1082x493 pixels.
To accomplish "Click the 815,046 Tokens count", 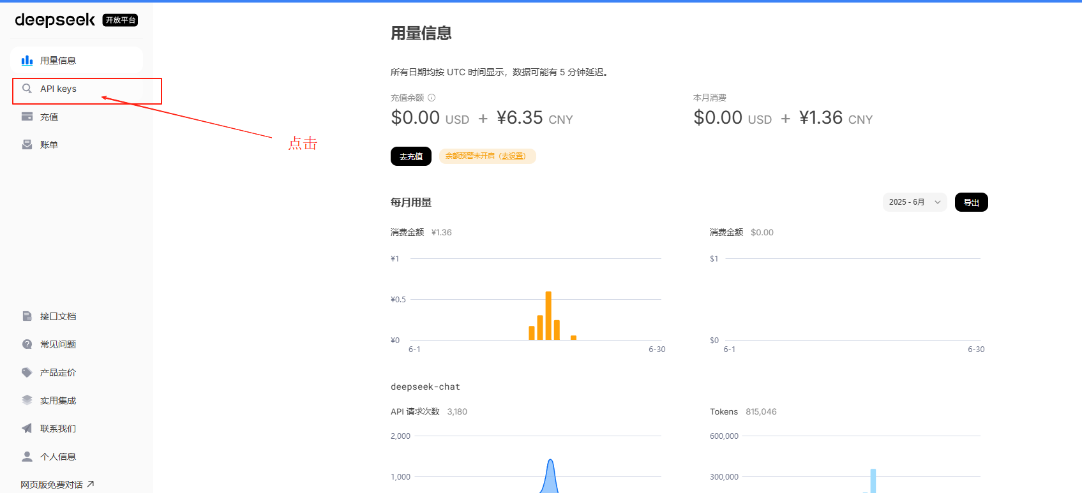I will tap(761, 411).
